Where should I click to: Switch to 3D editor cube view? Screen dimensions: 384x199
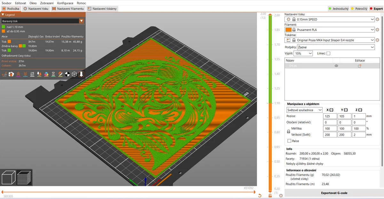pyautogui.click(x=9, y=177)
